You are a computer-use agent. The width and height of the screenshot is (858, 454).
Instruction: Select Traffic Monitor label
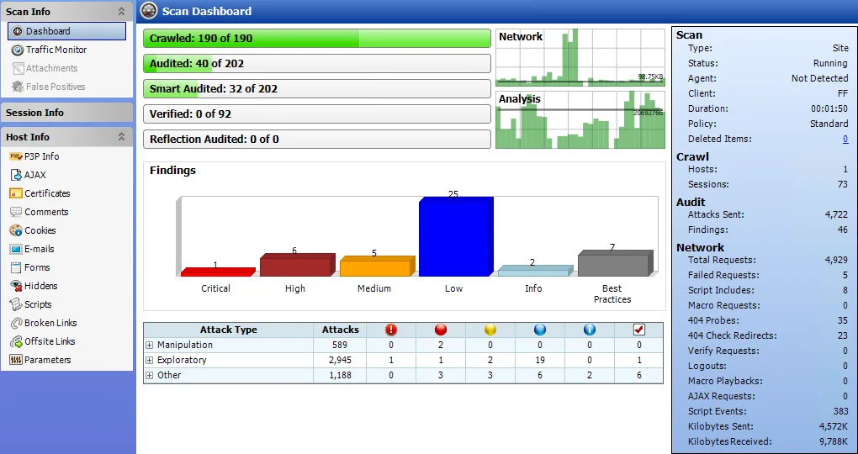click(x=56, y=50)
